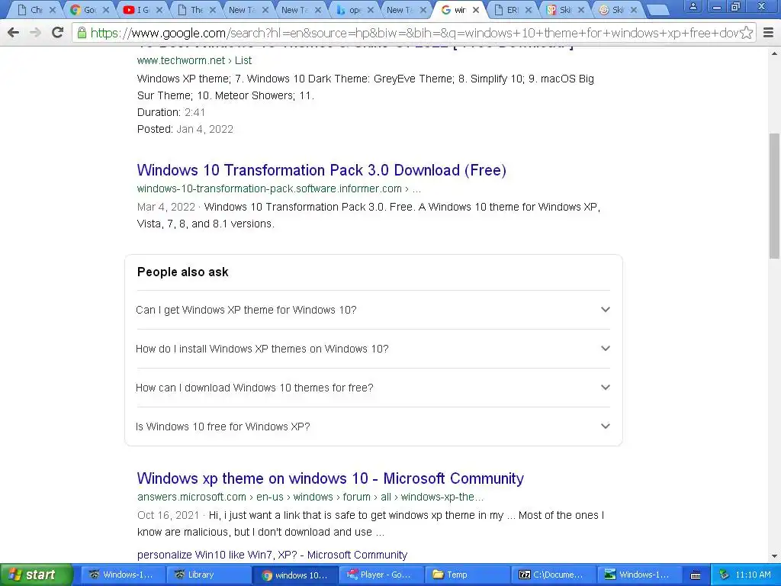The height and width of the screenshot is (586, 781).
Task: Open the Windows XP Start menu
Action: pyautogui.click(x=36, y=575)
